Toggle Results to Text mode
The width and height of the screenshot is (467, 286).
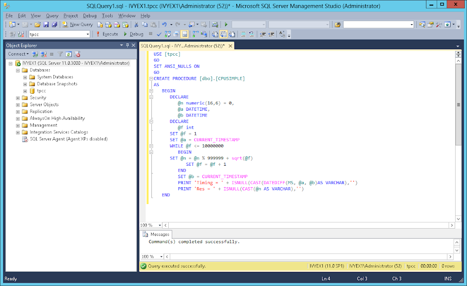coord(215,34)
